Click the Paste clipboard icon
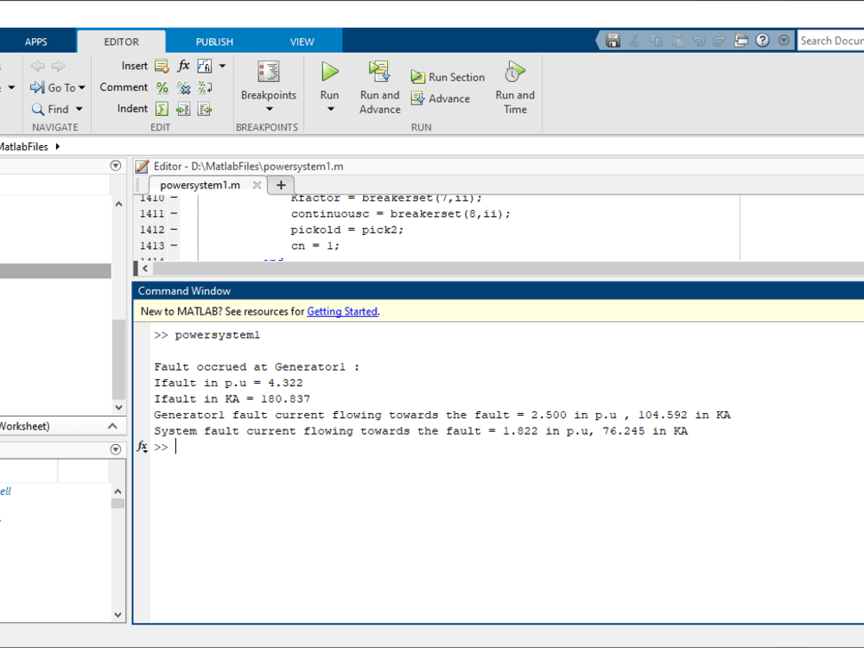The width and height of the screenshot is (864, 648). 677,41
